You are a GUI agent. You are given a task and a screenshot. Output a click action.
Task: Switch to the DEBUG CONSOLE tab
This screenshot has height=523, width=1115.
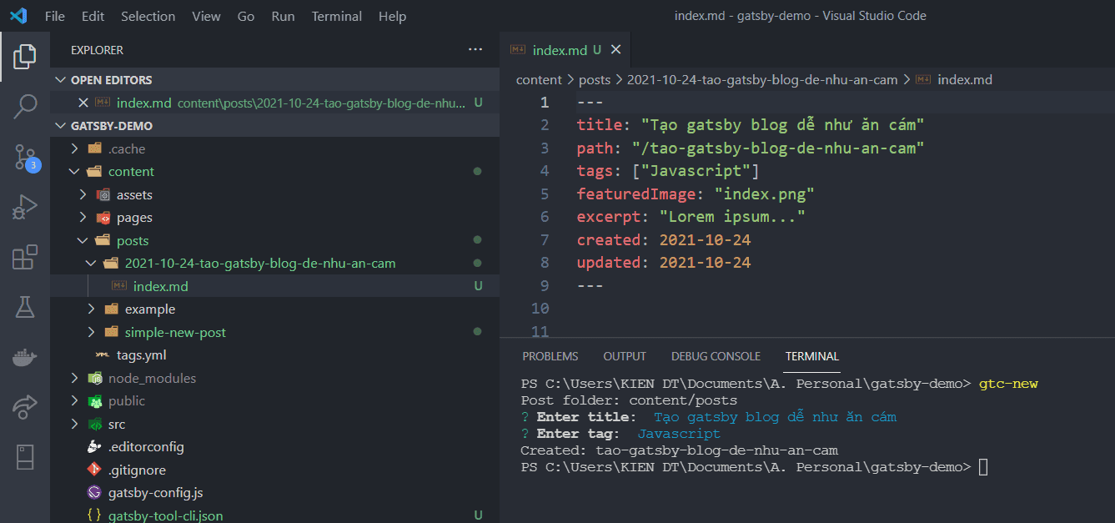coord(716,356)
